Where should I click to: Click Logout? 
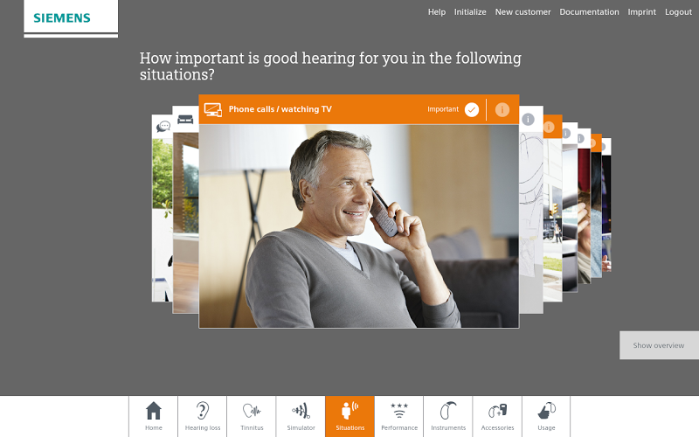pyautogui.click(x=678, y=12)
